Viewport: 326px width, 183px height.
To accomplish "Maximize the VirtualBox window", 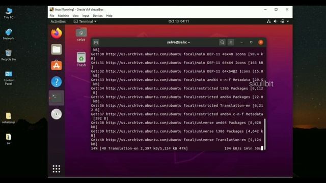I will tap(276, 10).
